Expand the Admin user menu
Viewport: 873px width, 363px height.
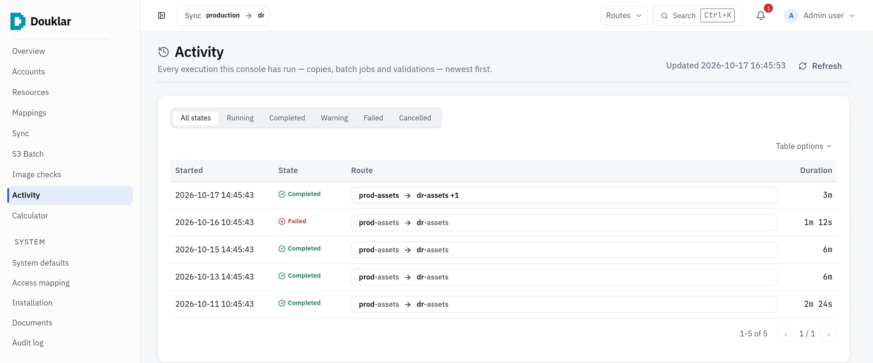(852, 15)
